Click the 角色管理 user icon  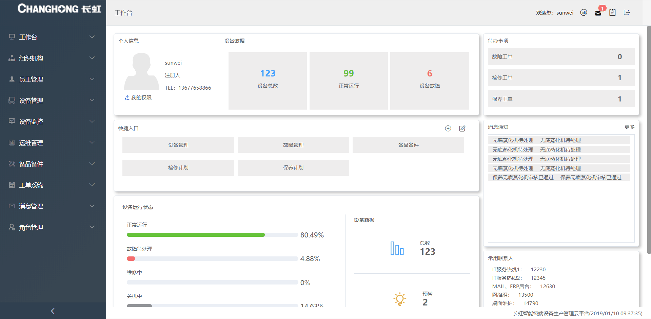[x=12, y=227]
